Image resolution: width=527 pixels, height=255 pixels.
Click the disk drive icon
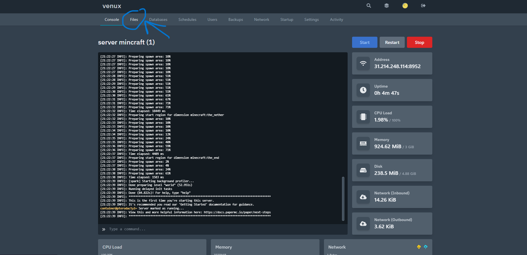[x=363, y=170]
